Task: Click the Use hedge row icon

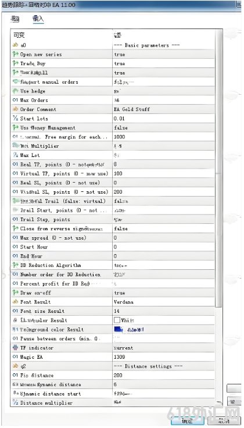Action: click(15, 91)
